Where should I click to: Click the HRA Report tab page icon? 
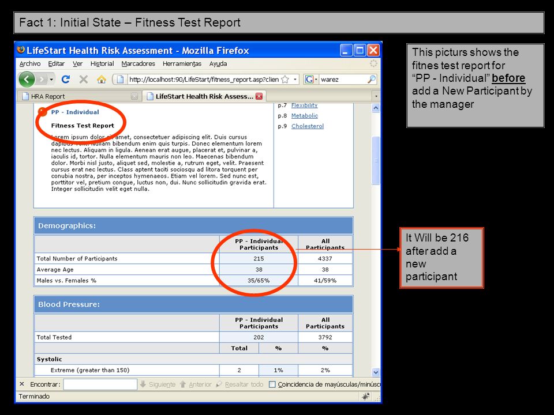tap(25, 96)
